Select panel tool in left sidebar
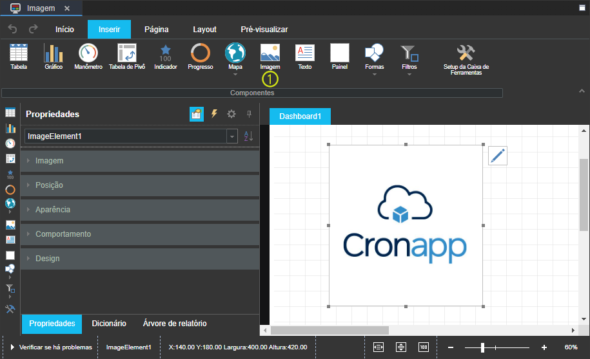Viewport: 590px width, 359px height. coord(10,255)
